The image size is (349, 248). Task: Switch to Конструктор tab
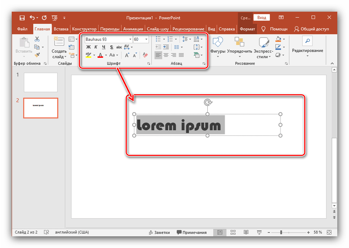pyautogui.click(x=84, y=29)
